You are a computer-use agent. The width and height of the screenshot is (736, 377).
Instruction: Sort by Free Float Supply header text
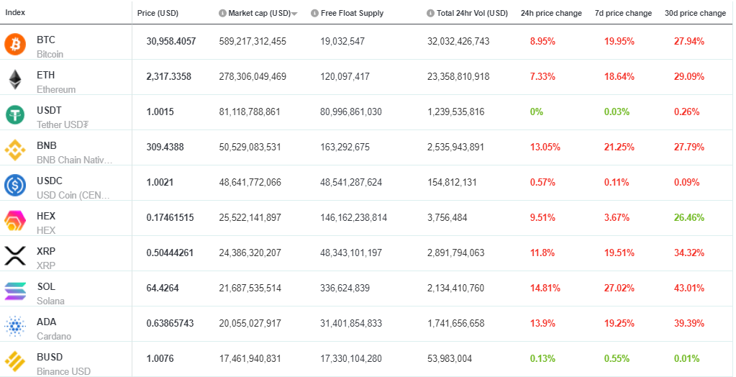352,13
